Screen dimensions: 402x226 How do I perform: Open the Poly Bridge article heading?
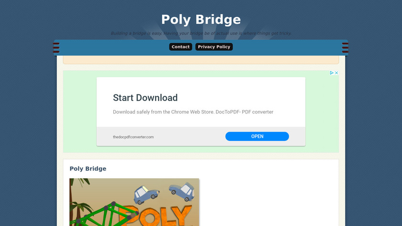[88, 169]
